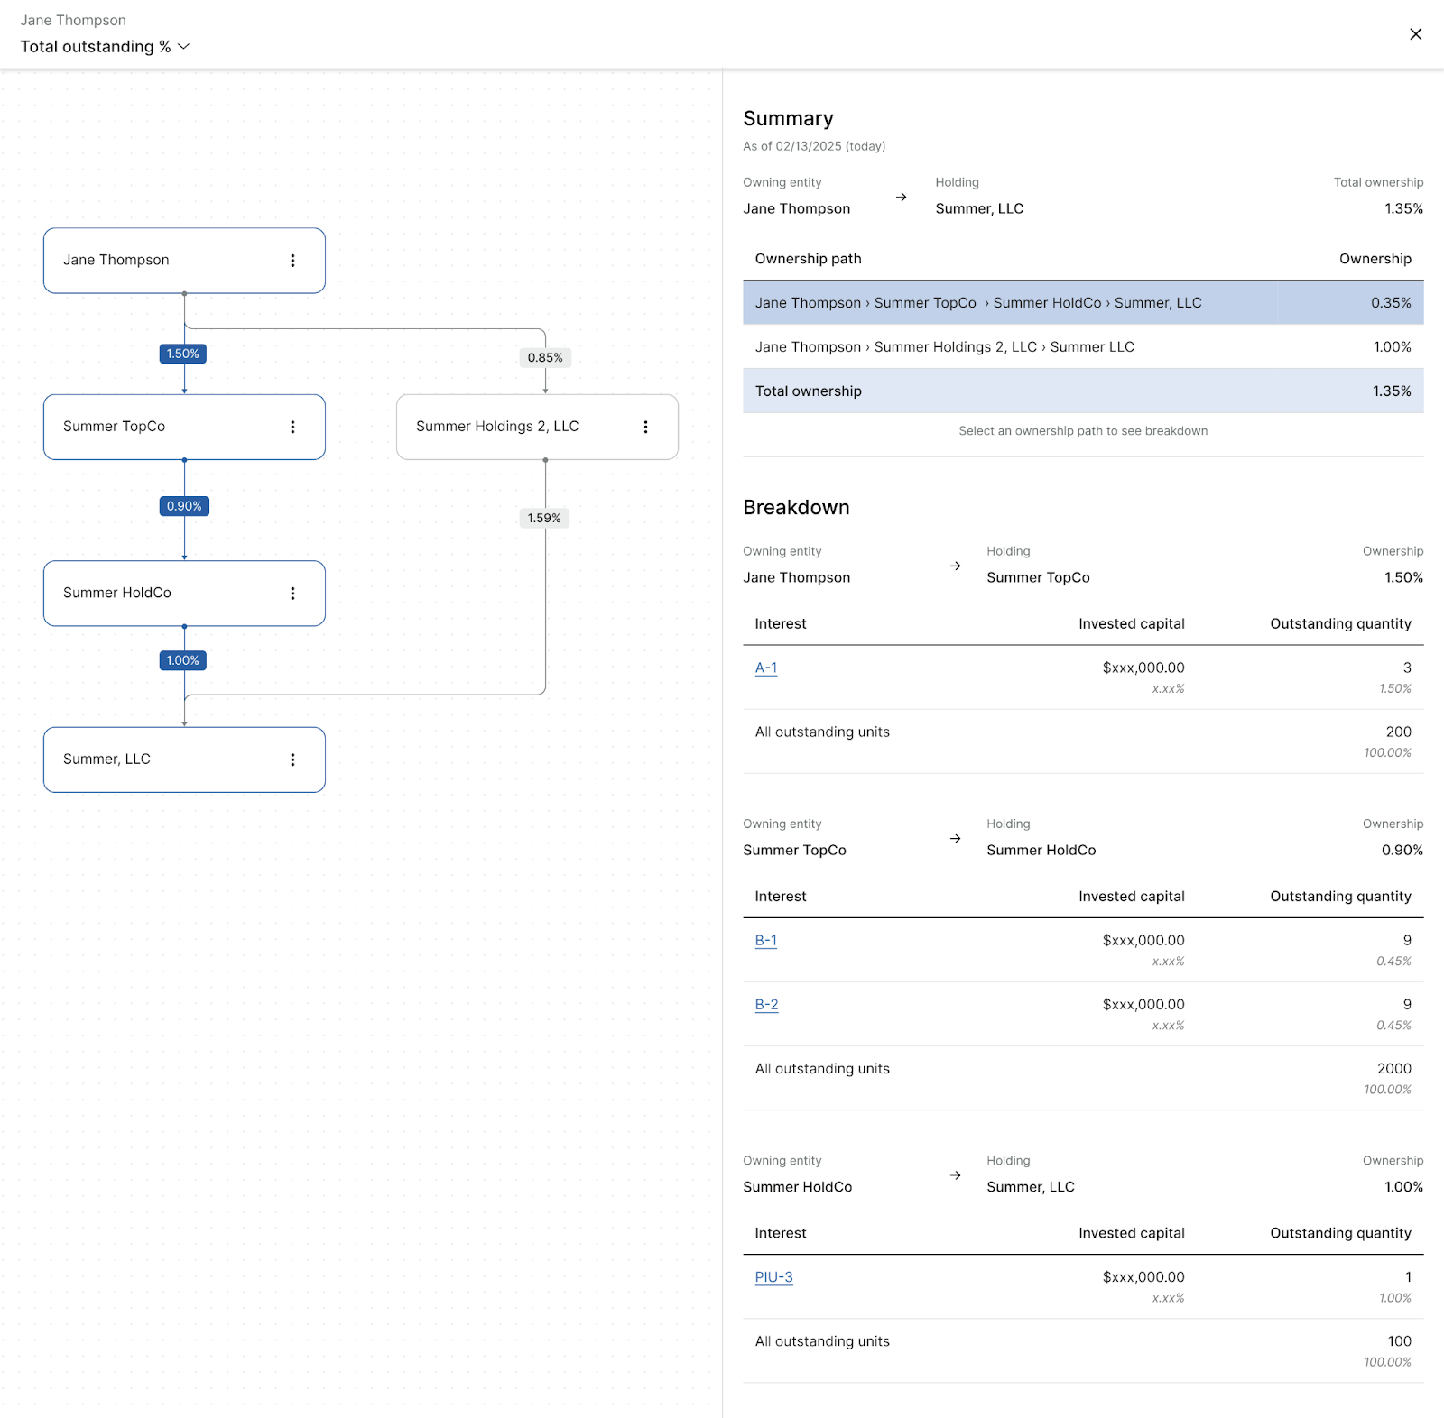This screenshot has width=1444, height=1418.
Task: Click the 0.85% edge label
Action: tap(544, 357)
